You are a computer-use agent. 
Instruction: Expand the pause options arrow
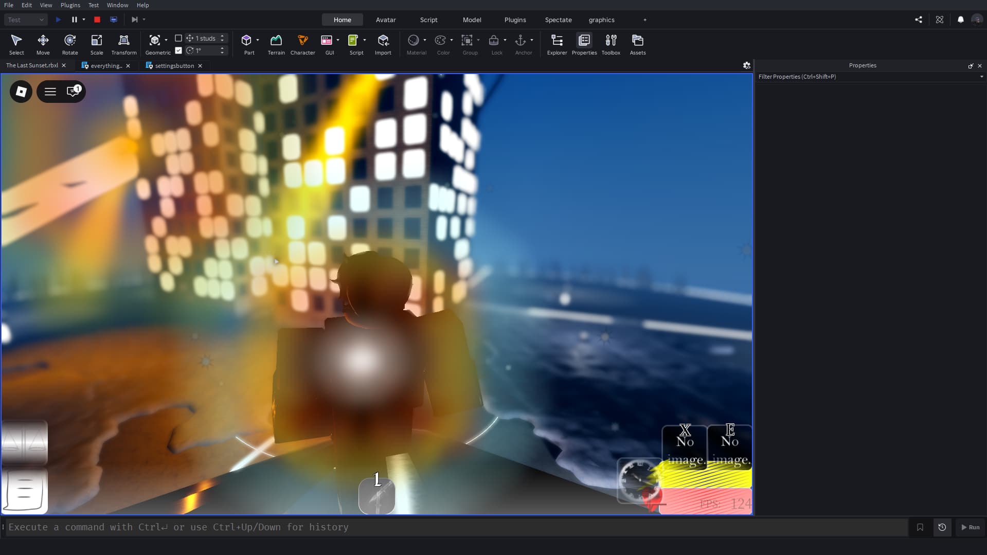pos(84,20)
